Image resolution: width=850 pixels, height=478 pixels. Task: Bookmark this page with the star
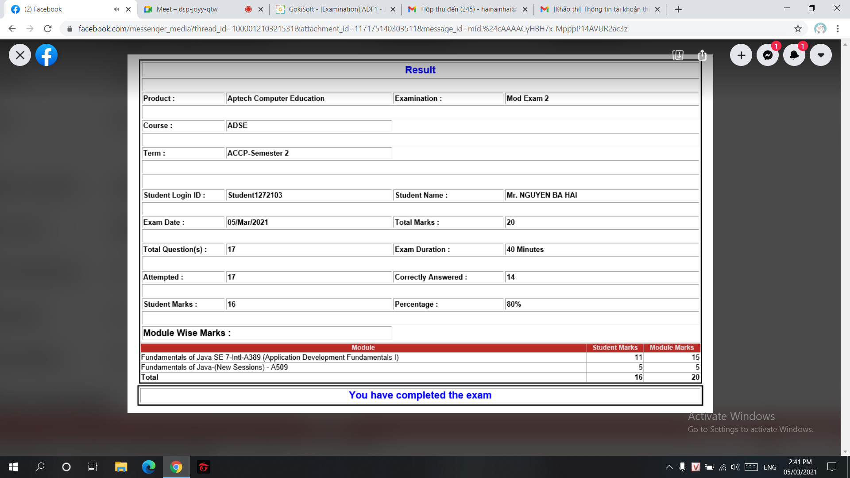click(x=798, y=29)
